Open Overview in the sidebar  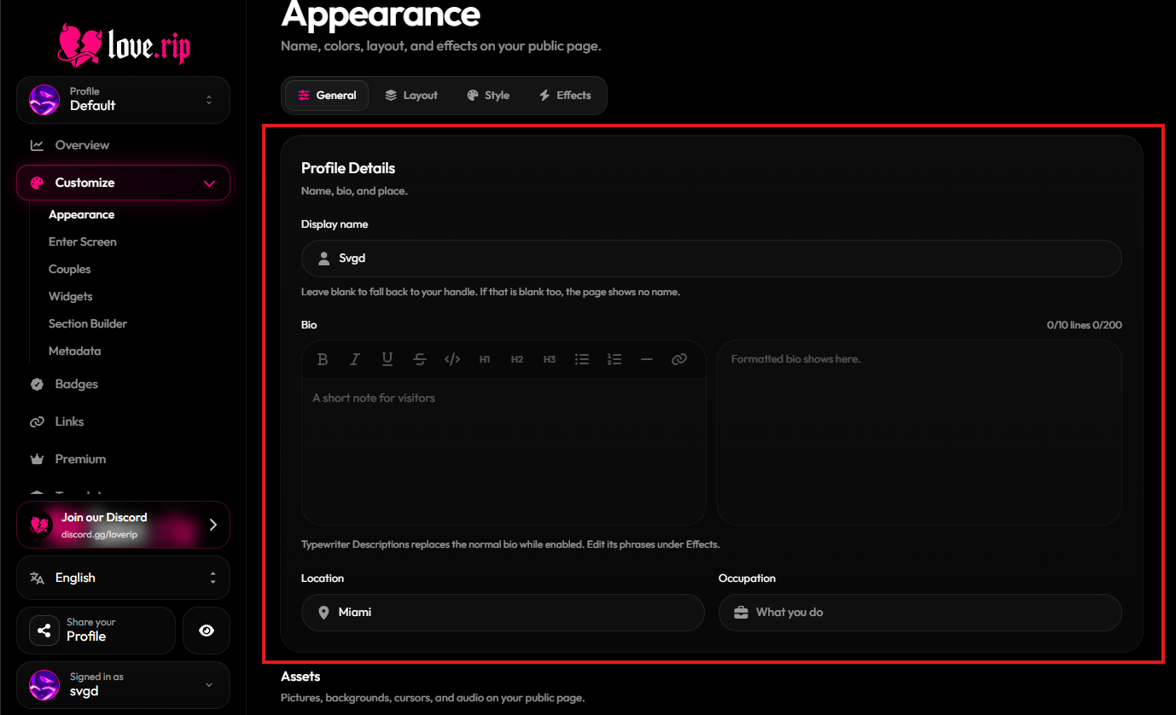coord(123,145)
